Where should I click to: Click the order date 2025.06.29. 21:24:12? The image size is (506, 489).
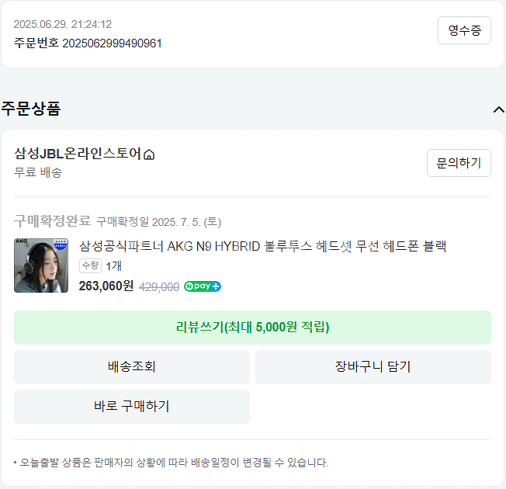(63, 24)
